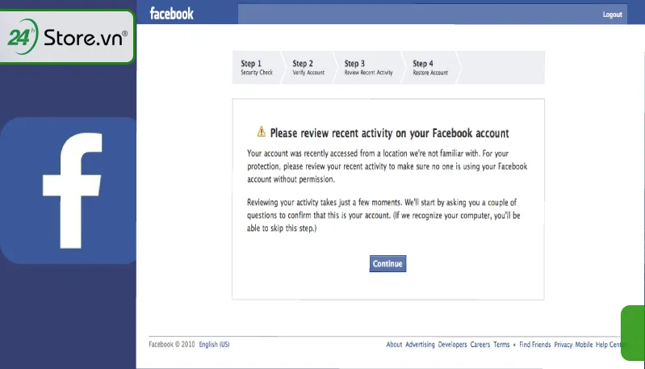Select the Step 4 Restore Account tab
The image size is (645, 369).
pos(430,68)
